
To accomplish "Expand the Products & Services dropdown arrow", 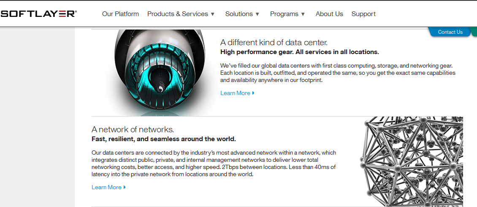I will 213,14.
